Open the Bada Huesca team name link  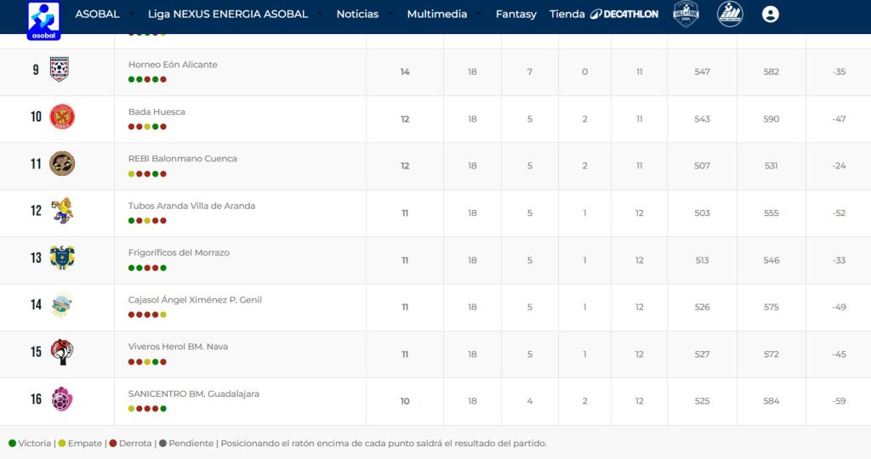157,112
